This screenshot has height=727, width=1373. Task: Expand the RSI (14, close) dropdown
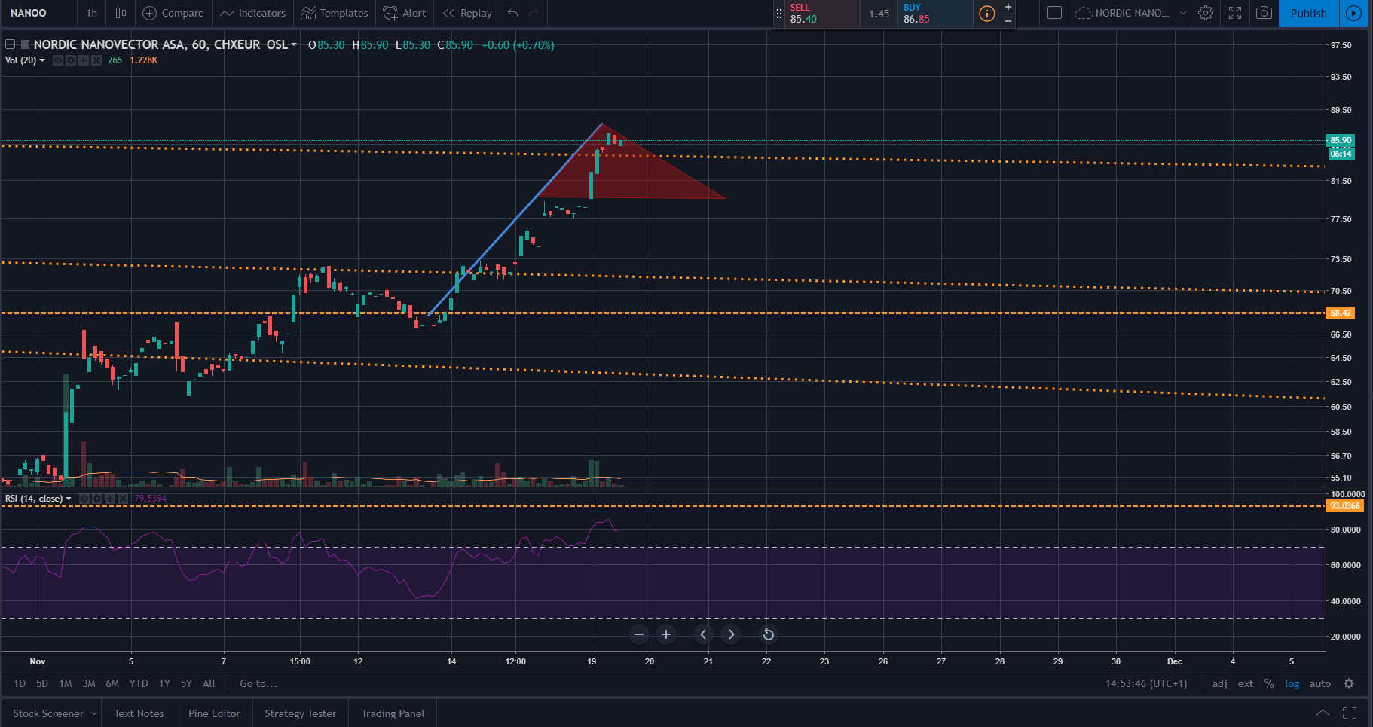tap(69, 499)
